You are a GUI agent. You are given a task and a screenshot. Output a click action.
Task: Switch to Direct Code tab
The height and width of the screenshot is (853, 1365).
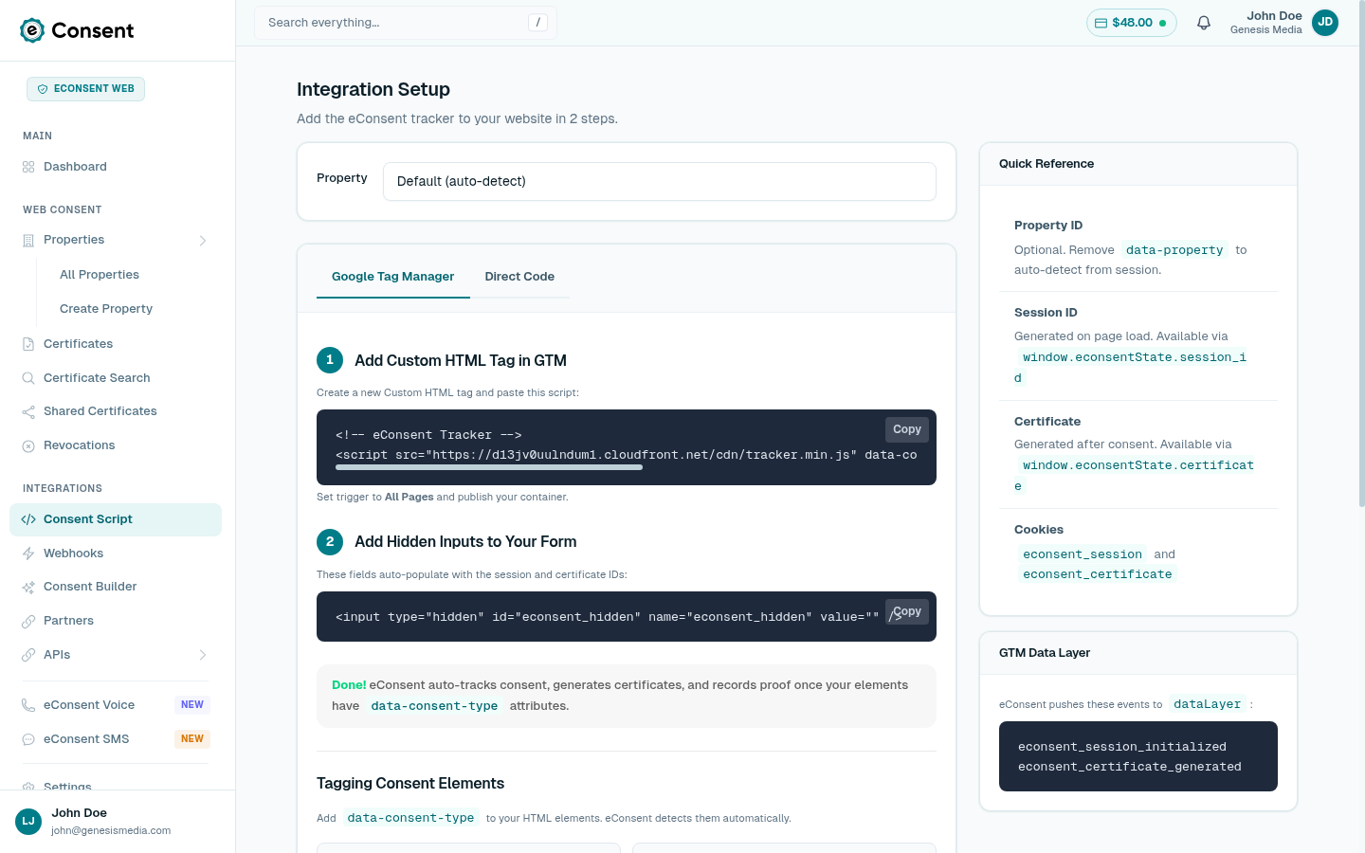(519, 277)
